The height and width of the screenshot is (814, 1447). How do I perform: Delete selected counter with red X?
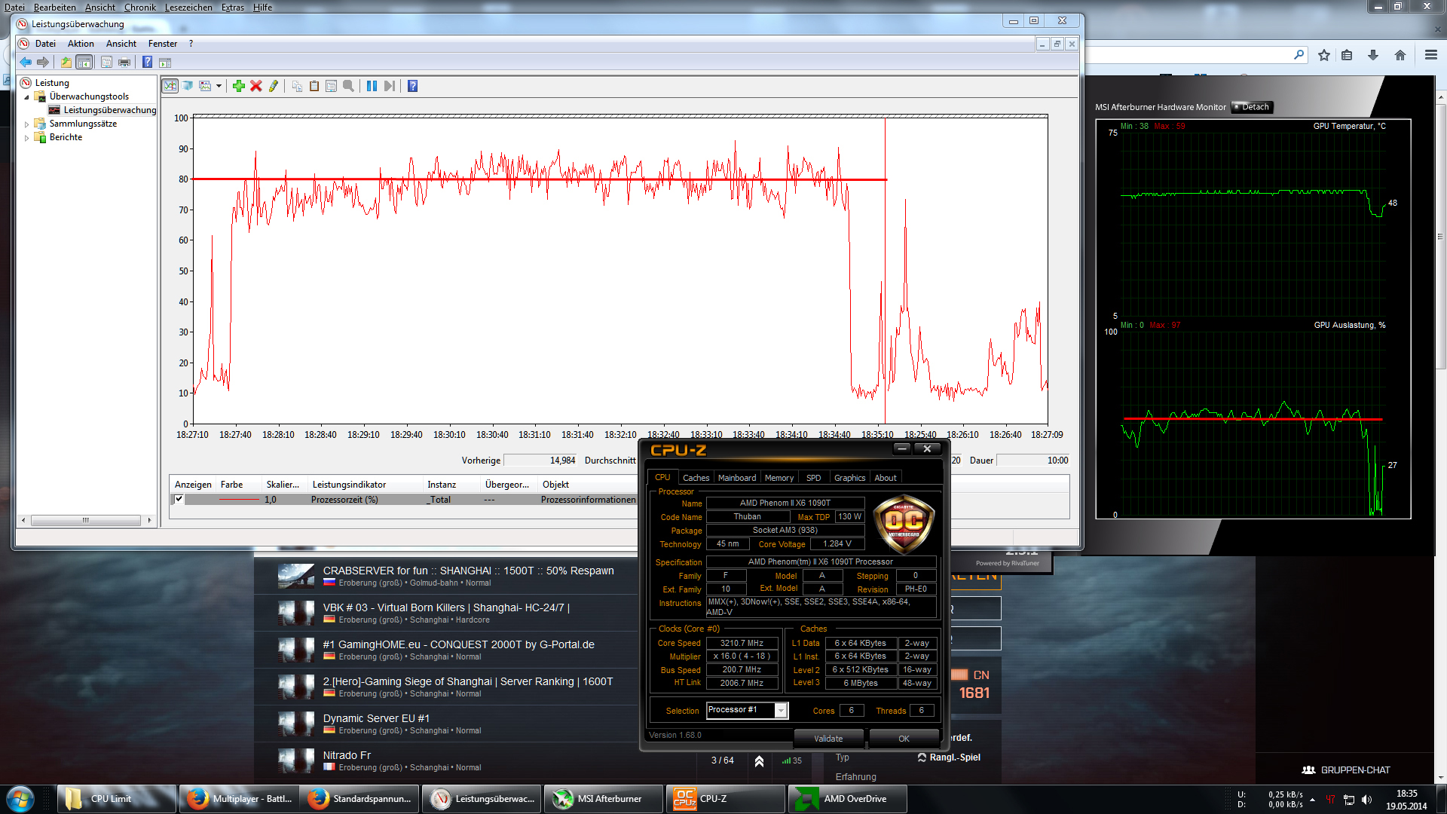256,86
